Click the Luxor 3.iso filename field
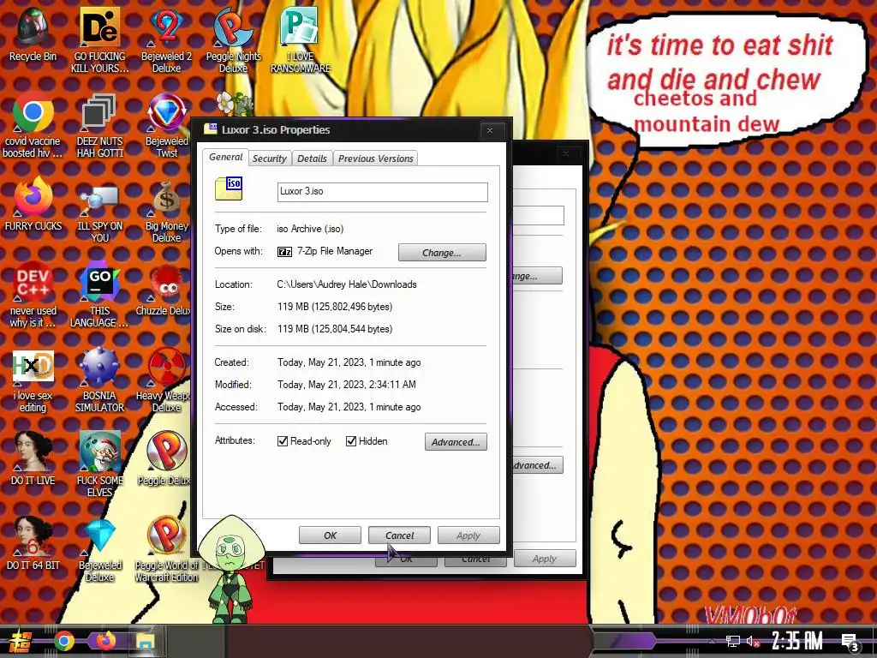Screen dimensions: 877x658 (x=383, y=192)
